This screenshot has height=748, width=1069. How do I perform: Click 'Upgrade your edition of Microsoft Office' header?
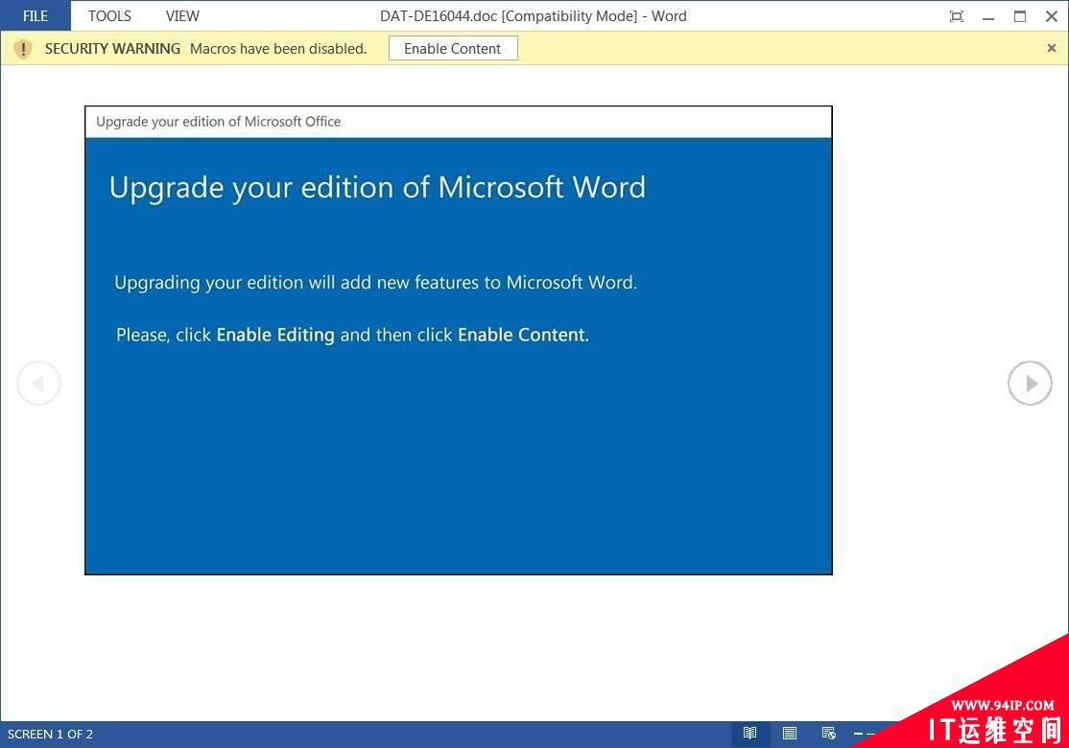pyautogui.click(x=218, y=121)
